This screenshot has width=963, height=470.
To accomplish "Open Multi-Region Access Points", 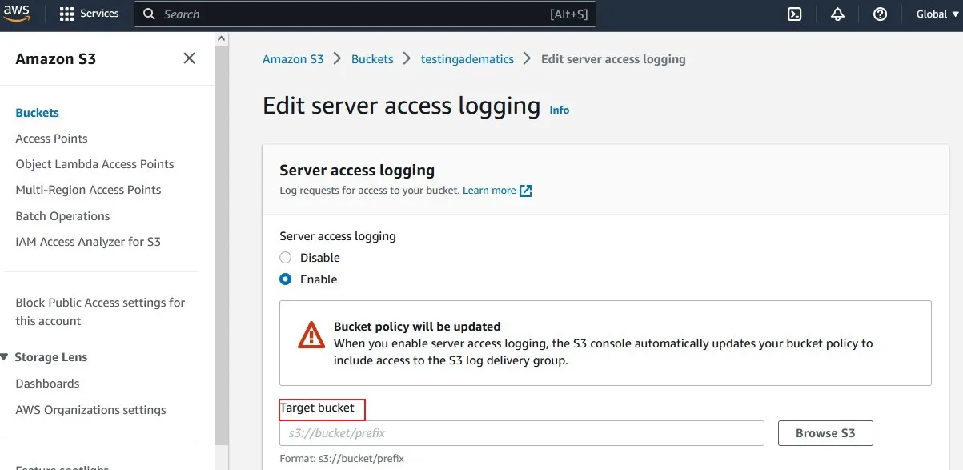I will [88, 190].
